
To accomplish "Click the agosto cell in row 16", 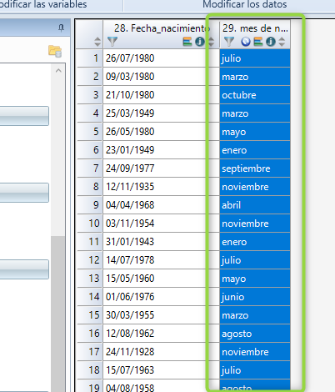I will tap(255, 334).
